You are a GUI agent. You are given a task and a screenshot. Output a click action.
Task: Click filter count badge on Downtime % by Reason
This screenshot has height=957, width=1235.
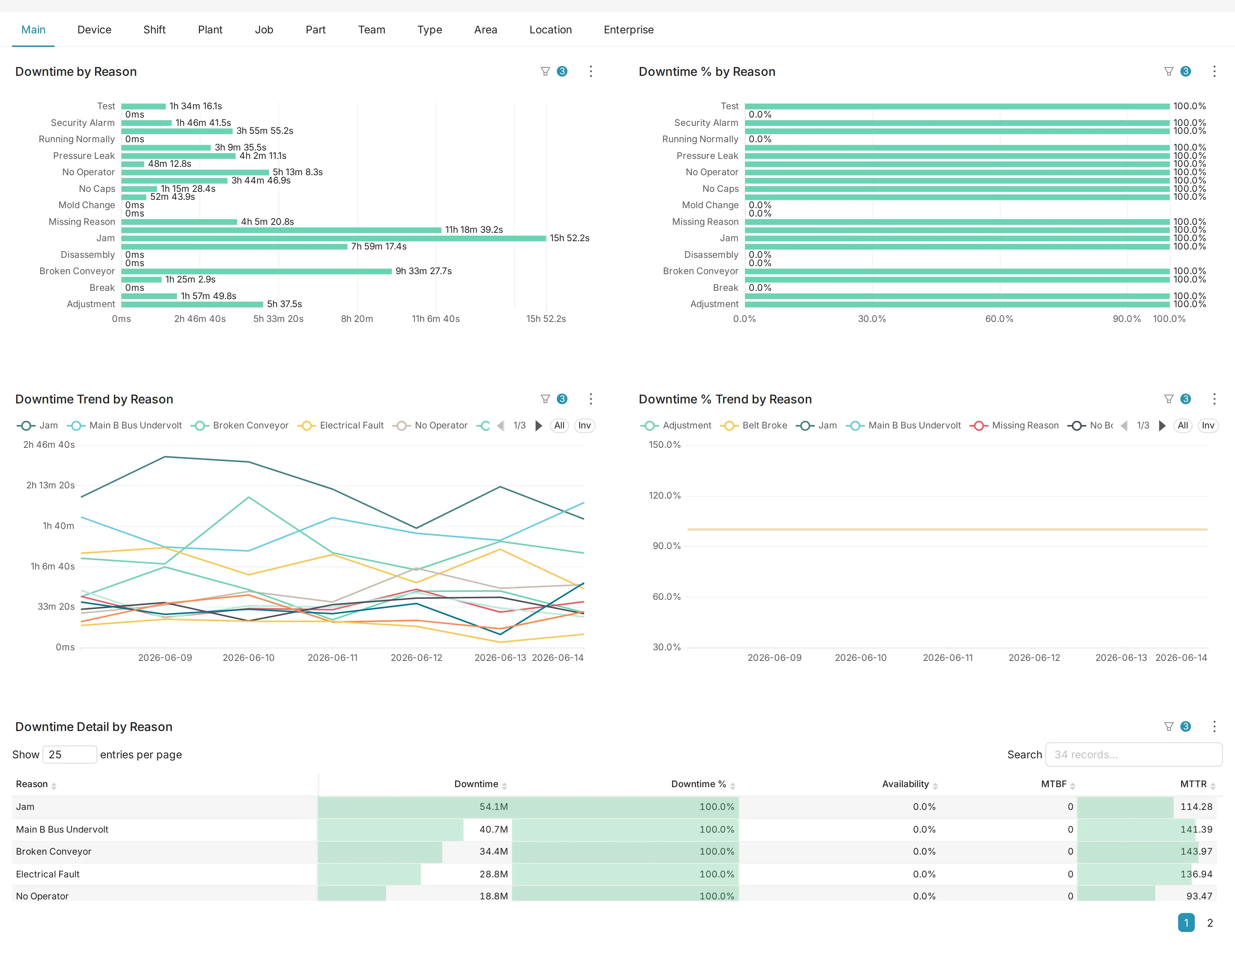(1186, 71)
